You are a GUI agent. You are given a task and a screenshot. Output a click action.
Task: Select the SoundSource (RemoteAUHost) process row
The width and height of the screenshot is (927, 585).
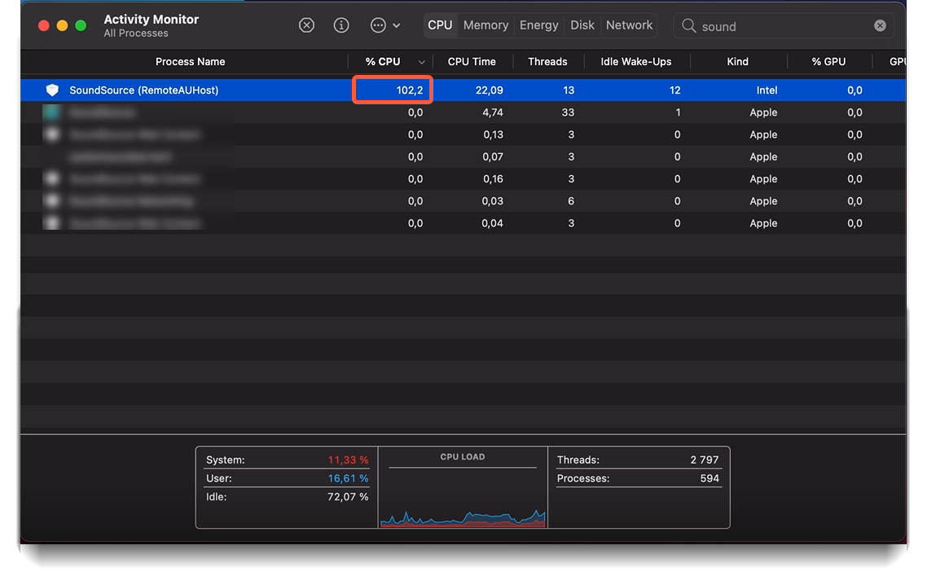463,90
